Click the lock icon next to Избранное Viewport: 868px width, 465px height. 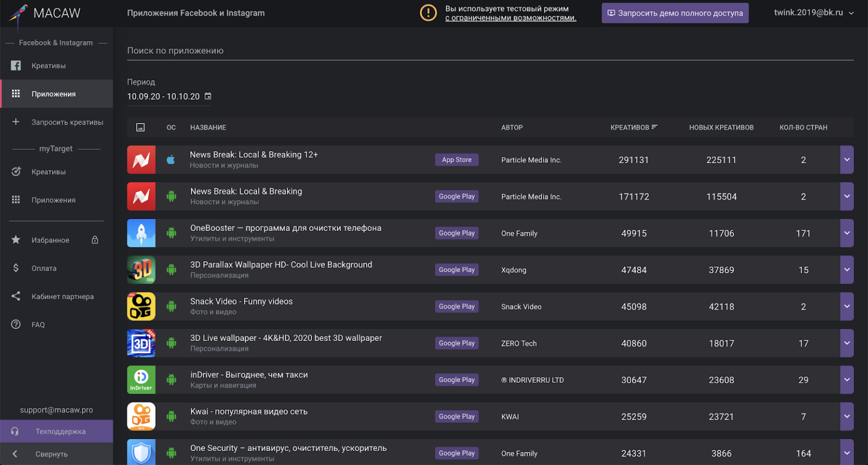95,240
